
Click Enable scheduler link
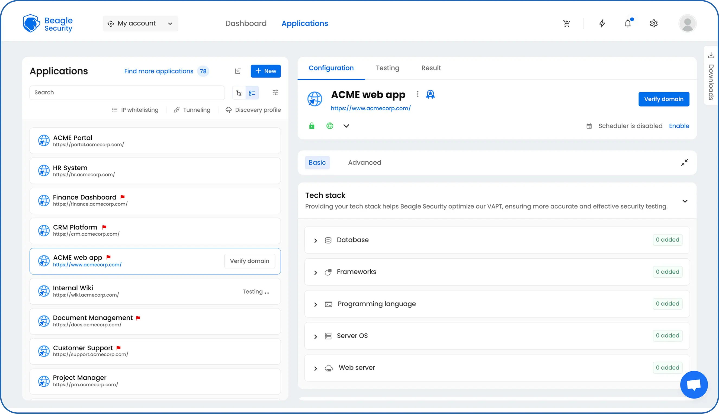(x=679, y=126)
